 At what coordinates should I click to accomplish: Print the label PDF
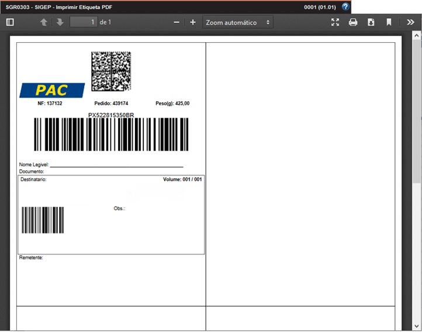pyautogui.click(x=353, y=22)
